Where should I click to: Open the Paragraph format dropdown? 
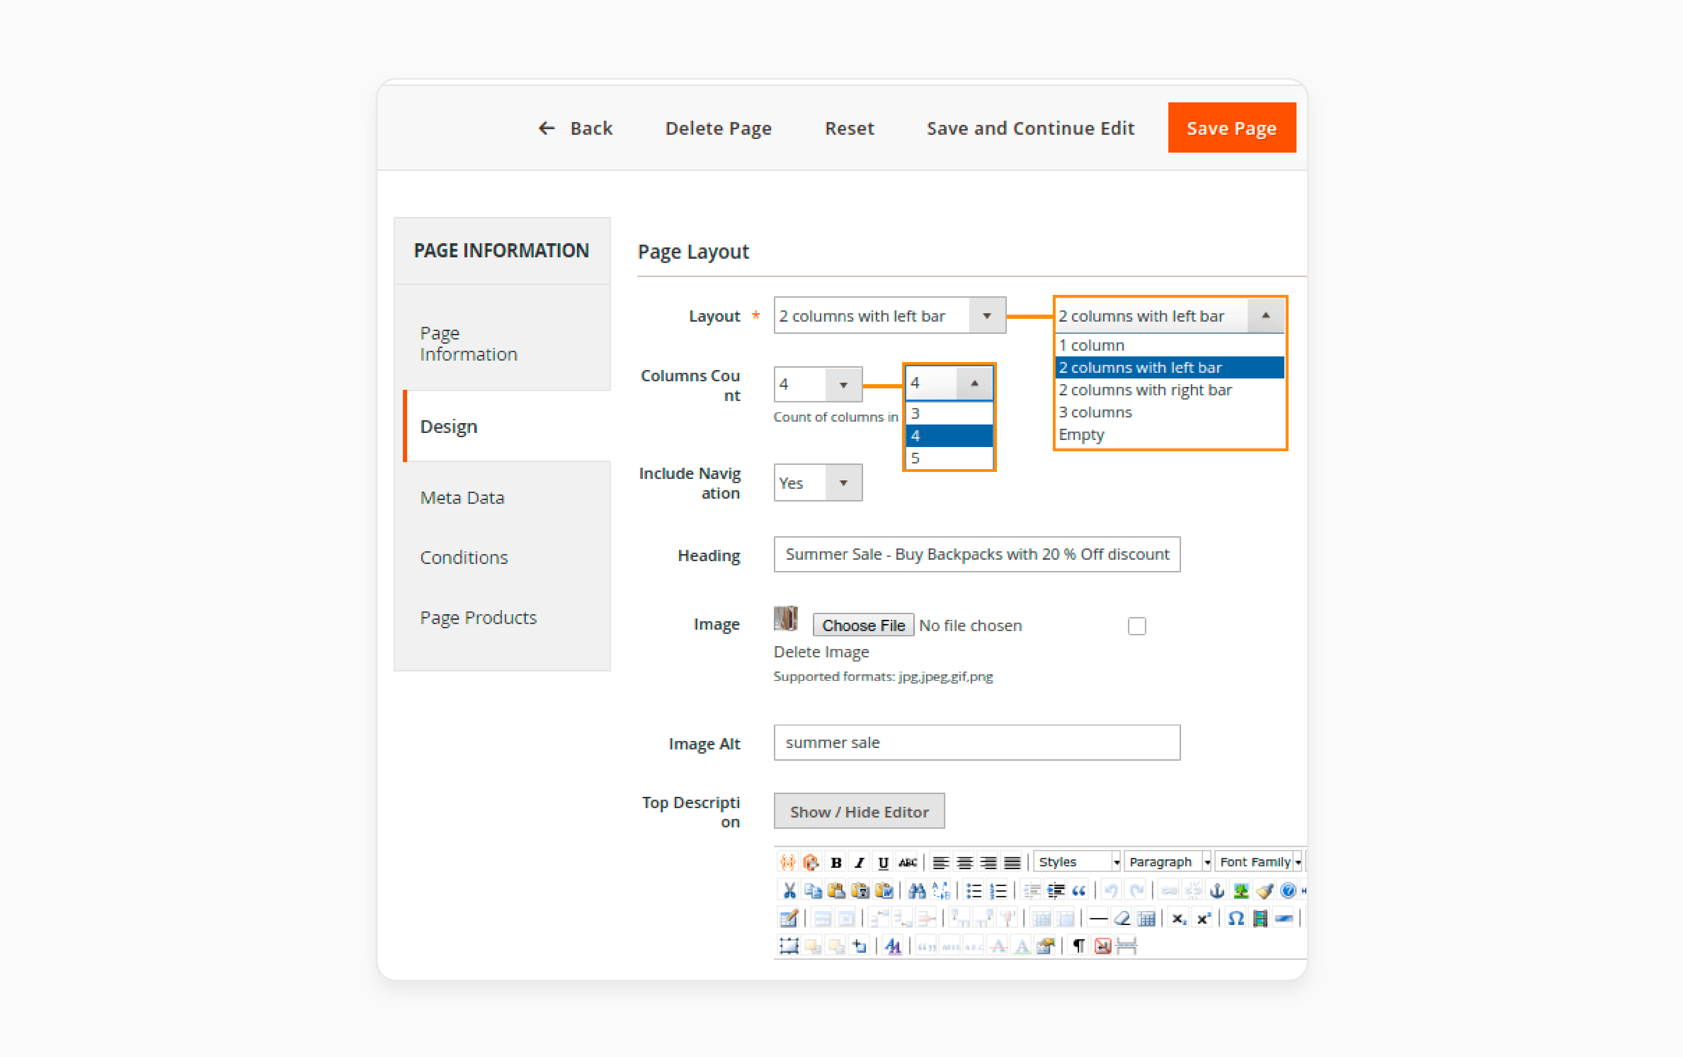[x=1167, y=862]
